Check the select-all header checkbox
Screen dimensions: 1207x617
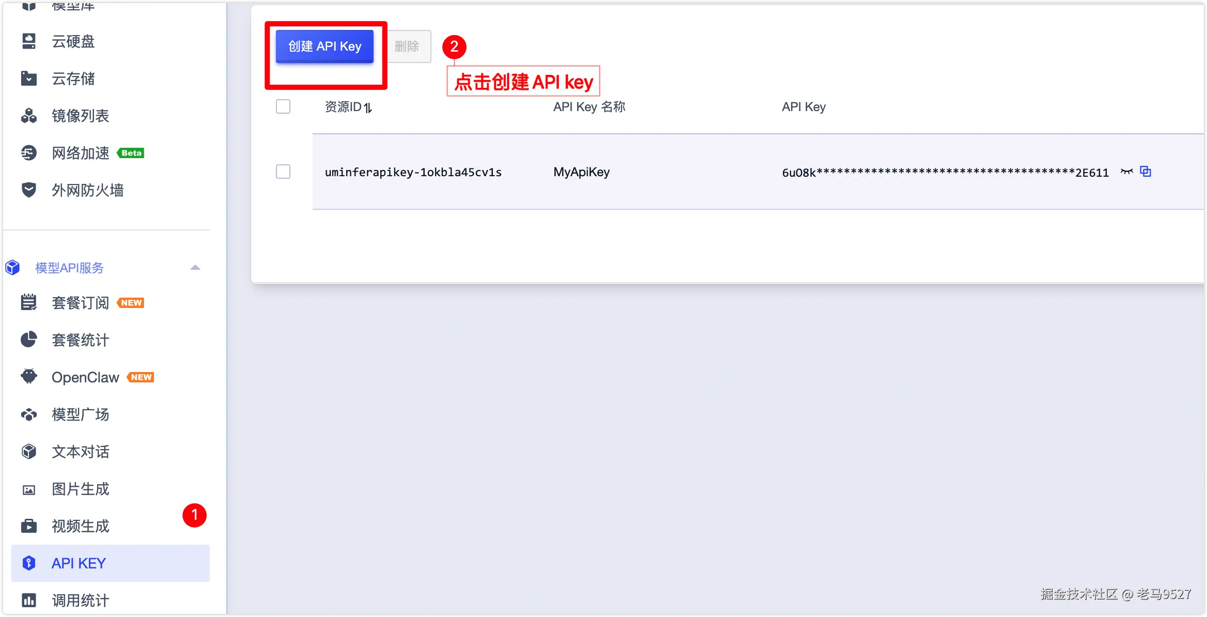pyautogui.click(x=283, y=106)
